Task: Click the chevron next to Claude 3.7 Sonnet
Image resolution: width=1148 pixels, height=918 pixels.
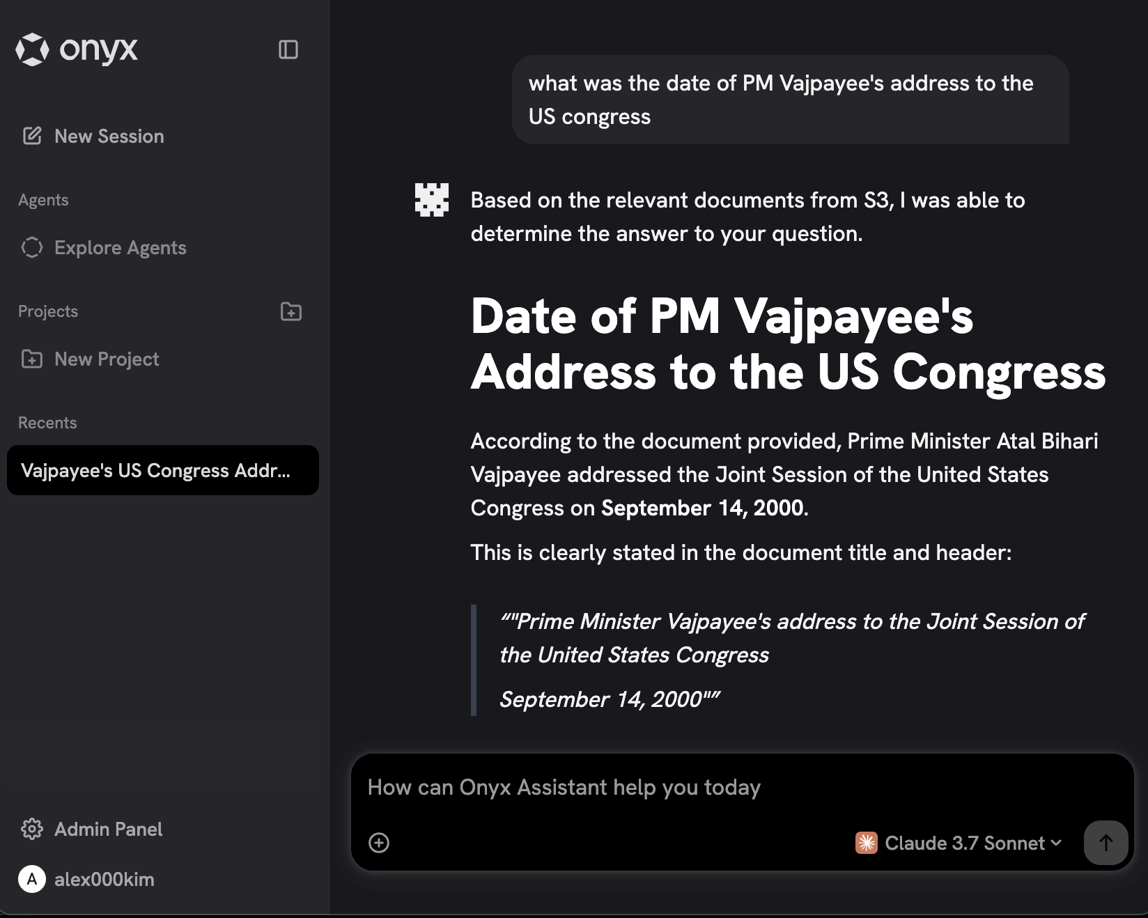Action: point(1056,843)
